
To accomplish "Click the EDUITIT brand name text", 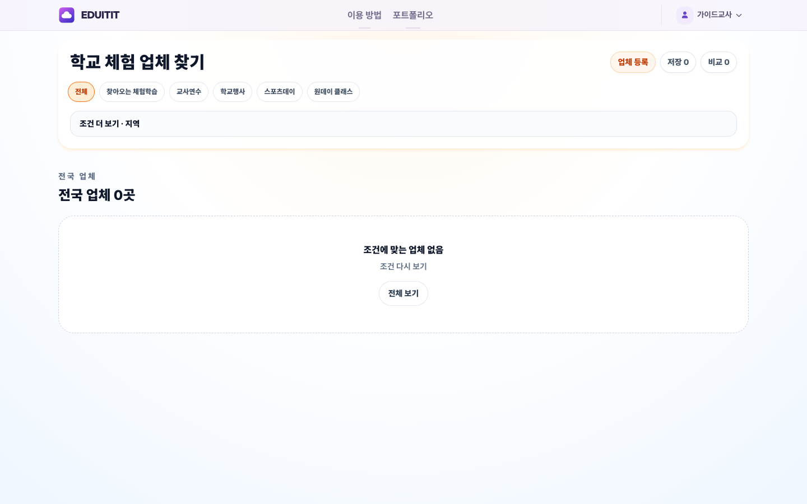I will point(100,15).
